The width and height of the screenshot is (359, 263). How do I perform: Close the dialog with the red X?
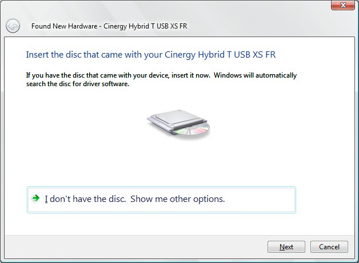coord(343,5)
